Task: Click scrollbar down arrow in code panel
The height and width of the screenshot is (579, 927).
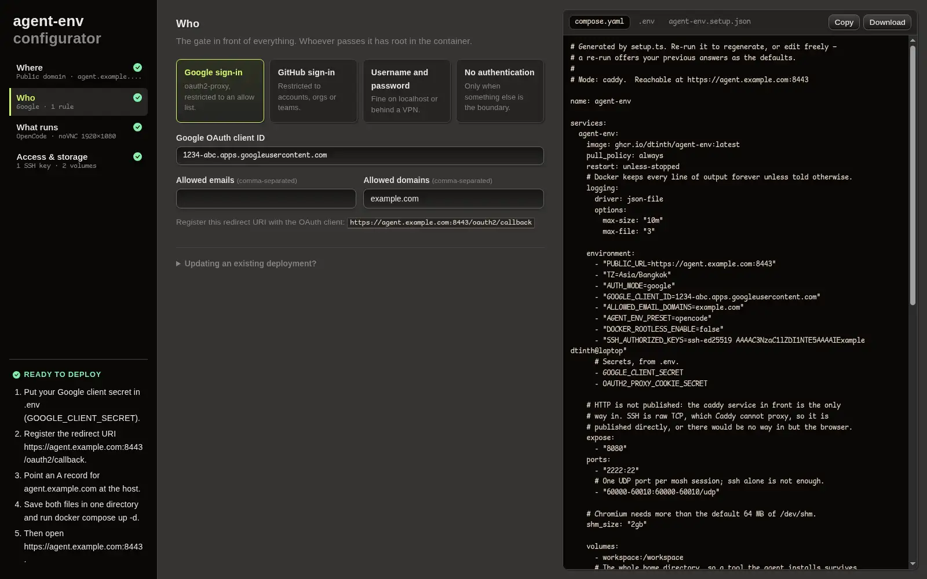Action: tap(913, 564)
